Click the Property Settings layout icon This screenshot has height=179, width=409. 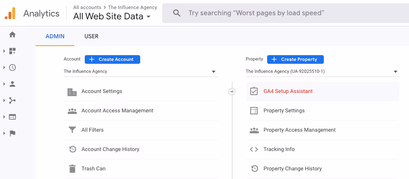tap(254, 111)
